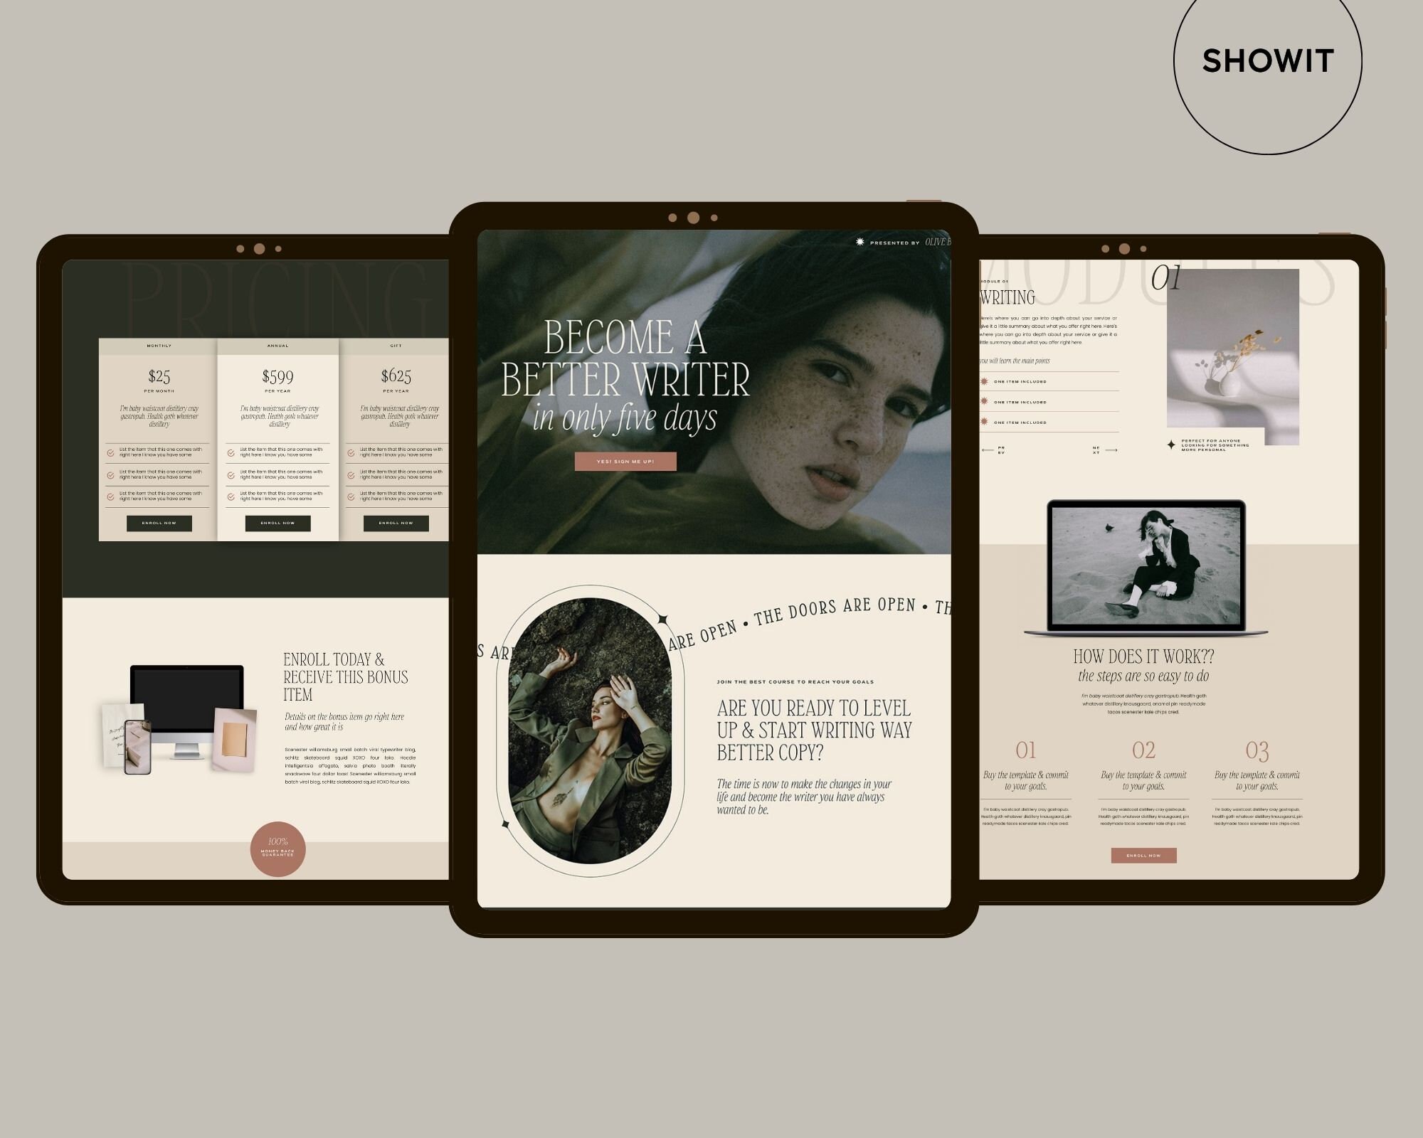The image size is (1423, 1138).
Task: Click the 'Yes! Sign me up!' button
Action: [x=625, y=462]
